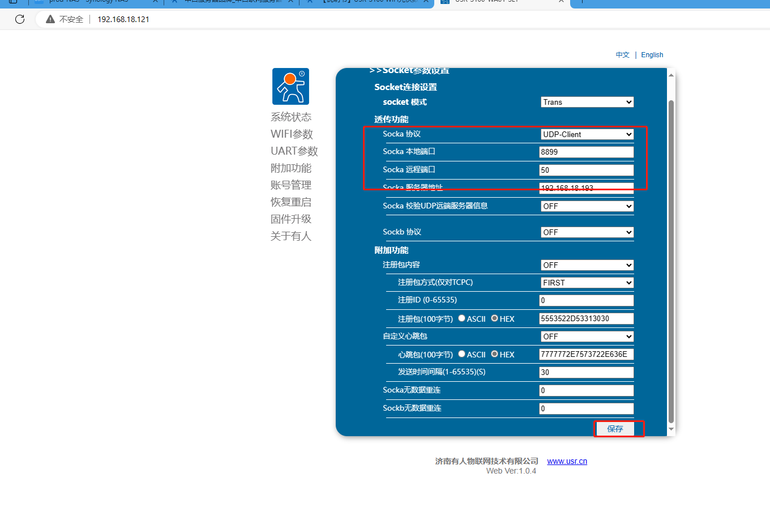Viewport: 770px width, 520px height.
Task: Click the panel scrollbar down arrow
Action: [671, 429]
